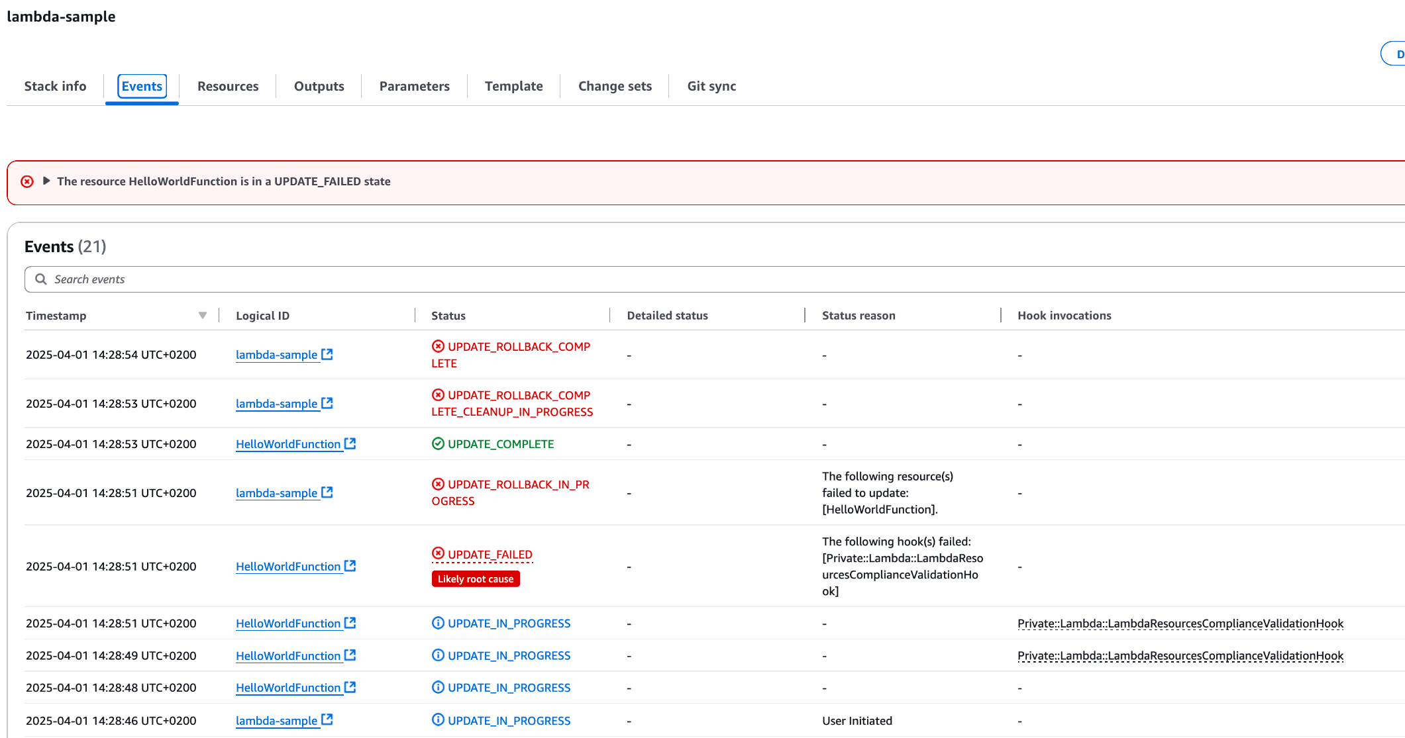Click external link icon beside HelloWorldFunction at 14:28:53
The height and width of the screenshot is (738, 1405).
[350, 443]
